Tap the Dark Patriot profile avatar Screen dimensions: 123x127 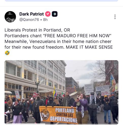tap(10, 17)
